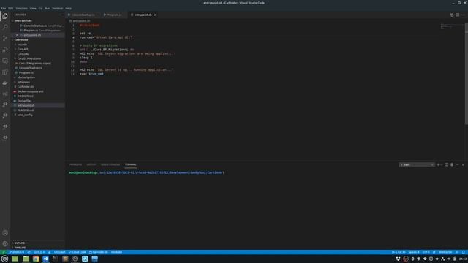Switch to the Problems panel tab

[75, 164]
